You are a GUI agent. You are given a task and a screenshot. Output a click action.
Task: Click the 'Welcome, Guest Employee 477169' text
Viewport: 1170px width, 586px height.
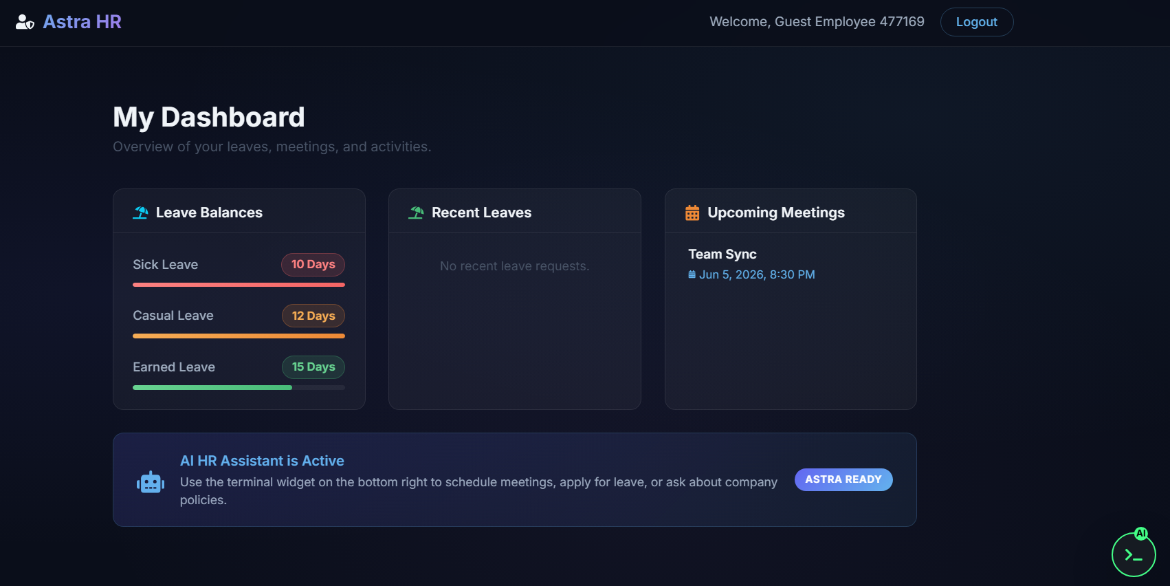point(817,22)
